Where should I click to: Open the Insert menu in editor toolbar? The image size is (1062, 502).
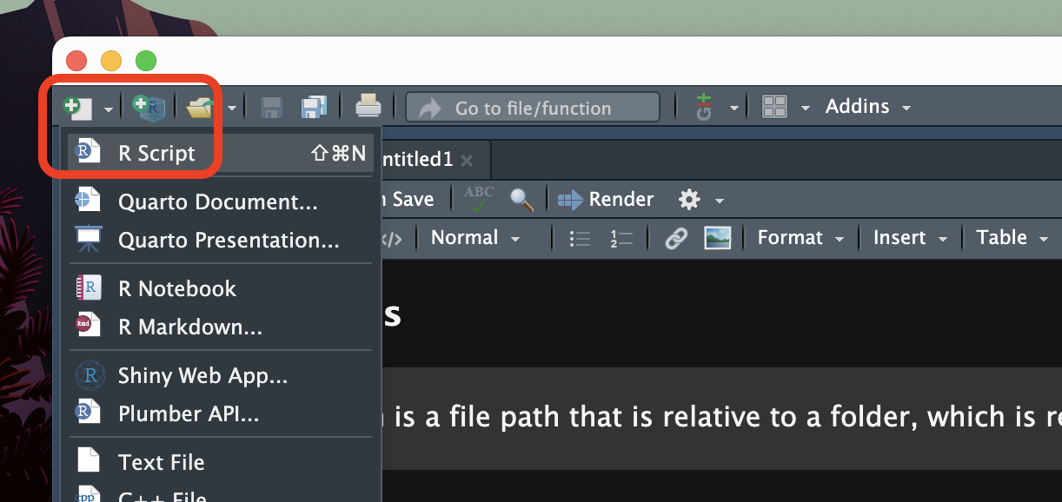point(911,238)
